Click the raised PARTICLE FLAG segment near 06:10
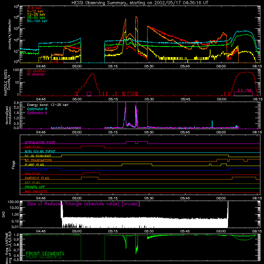Image resolution: width=264 pixels, height=264 pixels. tap(244, 177)
